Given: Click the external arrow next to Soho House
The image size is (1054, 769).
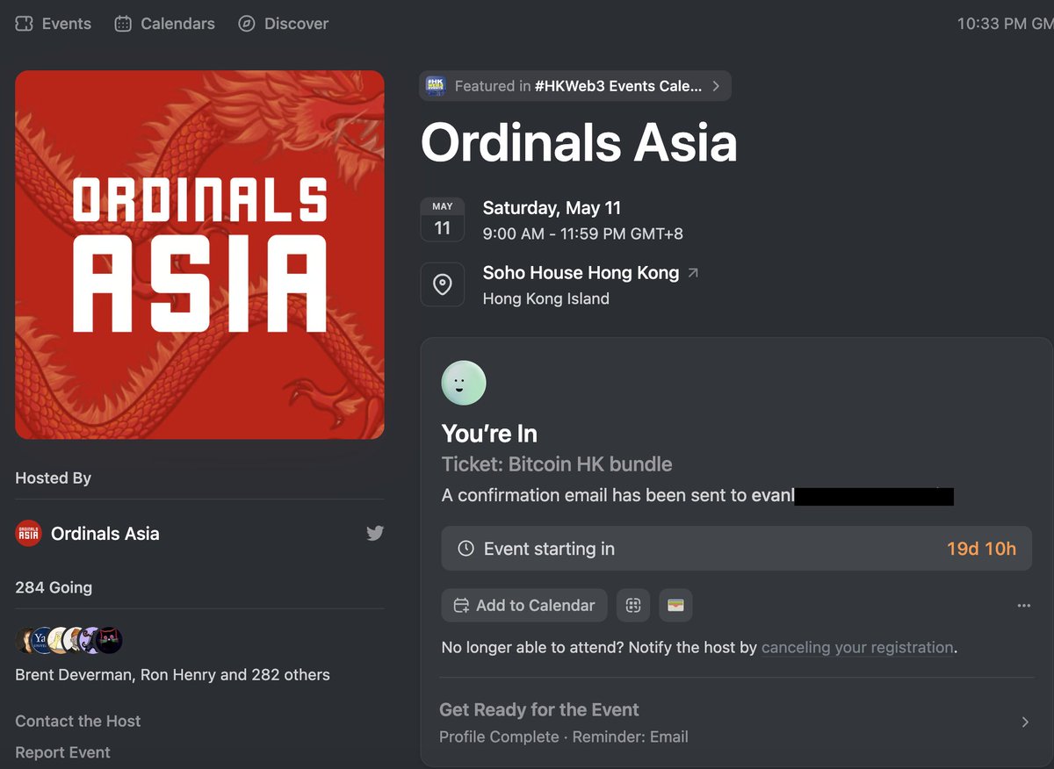Looking at the screenshot, I should click(x=693, y=273).
